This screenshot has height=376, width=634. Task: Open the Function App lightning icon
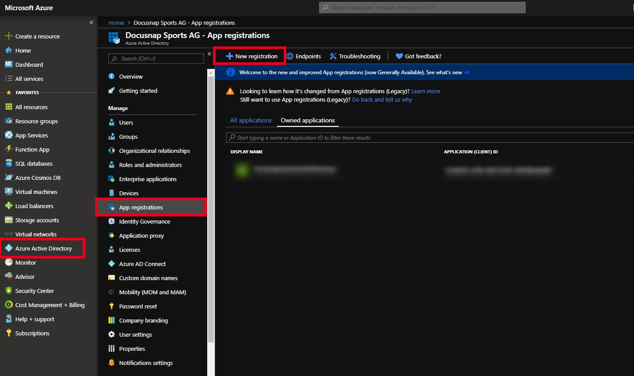pos(8,149)
